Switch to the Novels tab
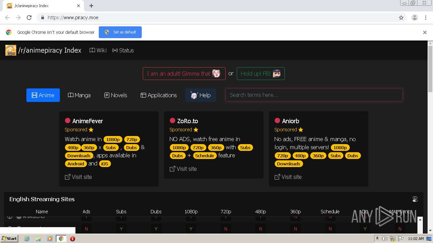Screen dimensions: 433x243 pyautogui.click(x=116, y=95)
